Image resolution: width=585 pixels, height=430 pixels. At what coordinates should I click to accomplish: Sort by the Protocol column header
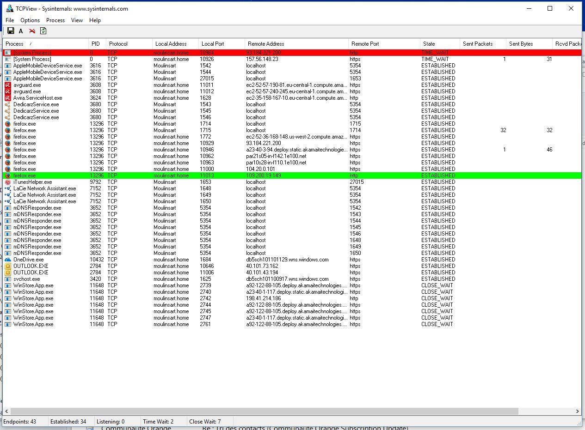click(129, 44)
